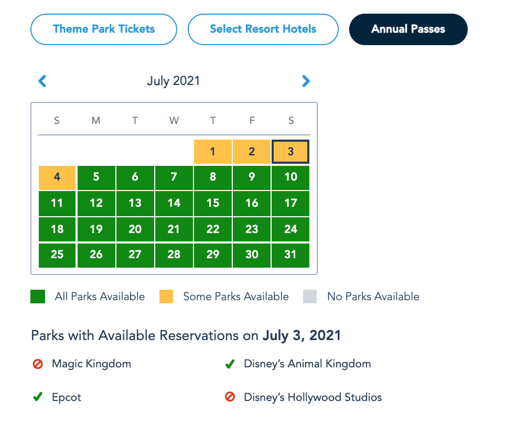Viewport: 517px width, 423px height.
Task: Select July 9 on the calendar
Action: tap(252, 177)
